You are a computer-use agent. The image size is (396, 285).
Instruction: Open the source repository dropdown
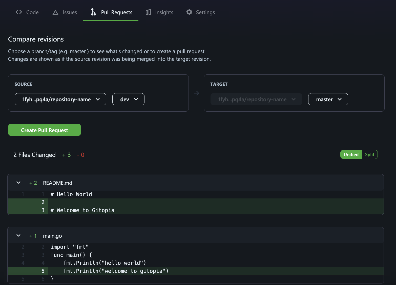point(60,99)
